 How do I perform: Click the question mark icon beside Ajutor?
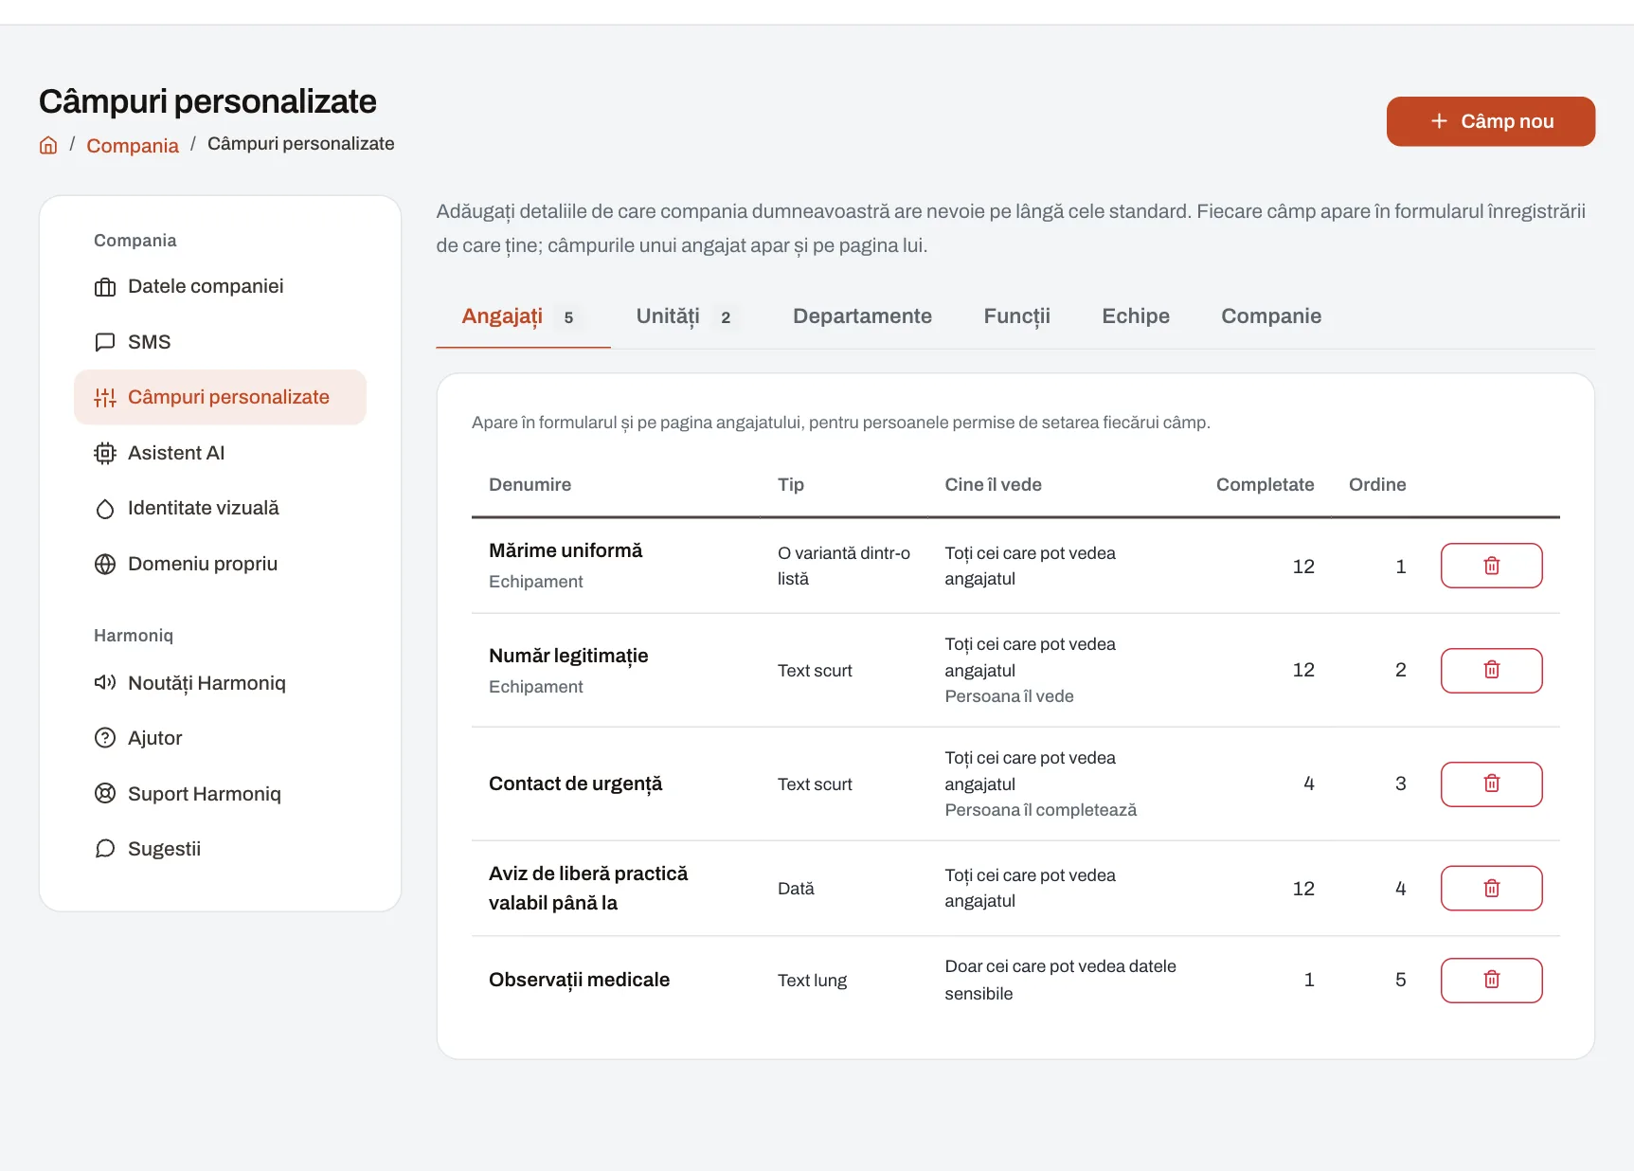pos(105,738)
